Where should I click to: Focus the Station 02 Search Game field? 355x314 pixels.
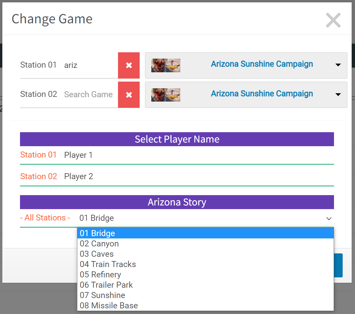[x=90, y=94]
